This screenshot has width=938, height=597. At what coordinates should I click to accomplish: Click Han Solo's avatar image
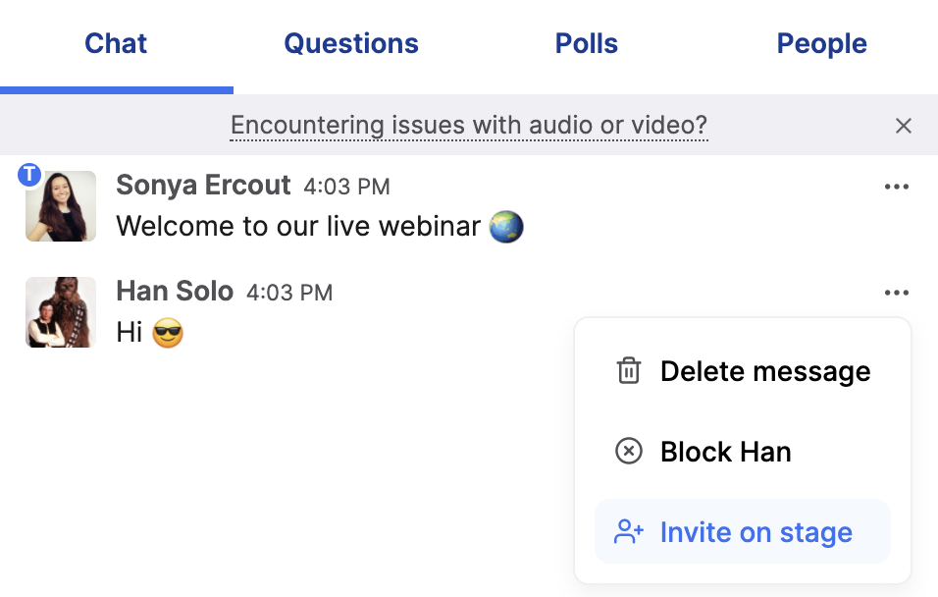point(60,312)
